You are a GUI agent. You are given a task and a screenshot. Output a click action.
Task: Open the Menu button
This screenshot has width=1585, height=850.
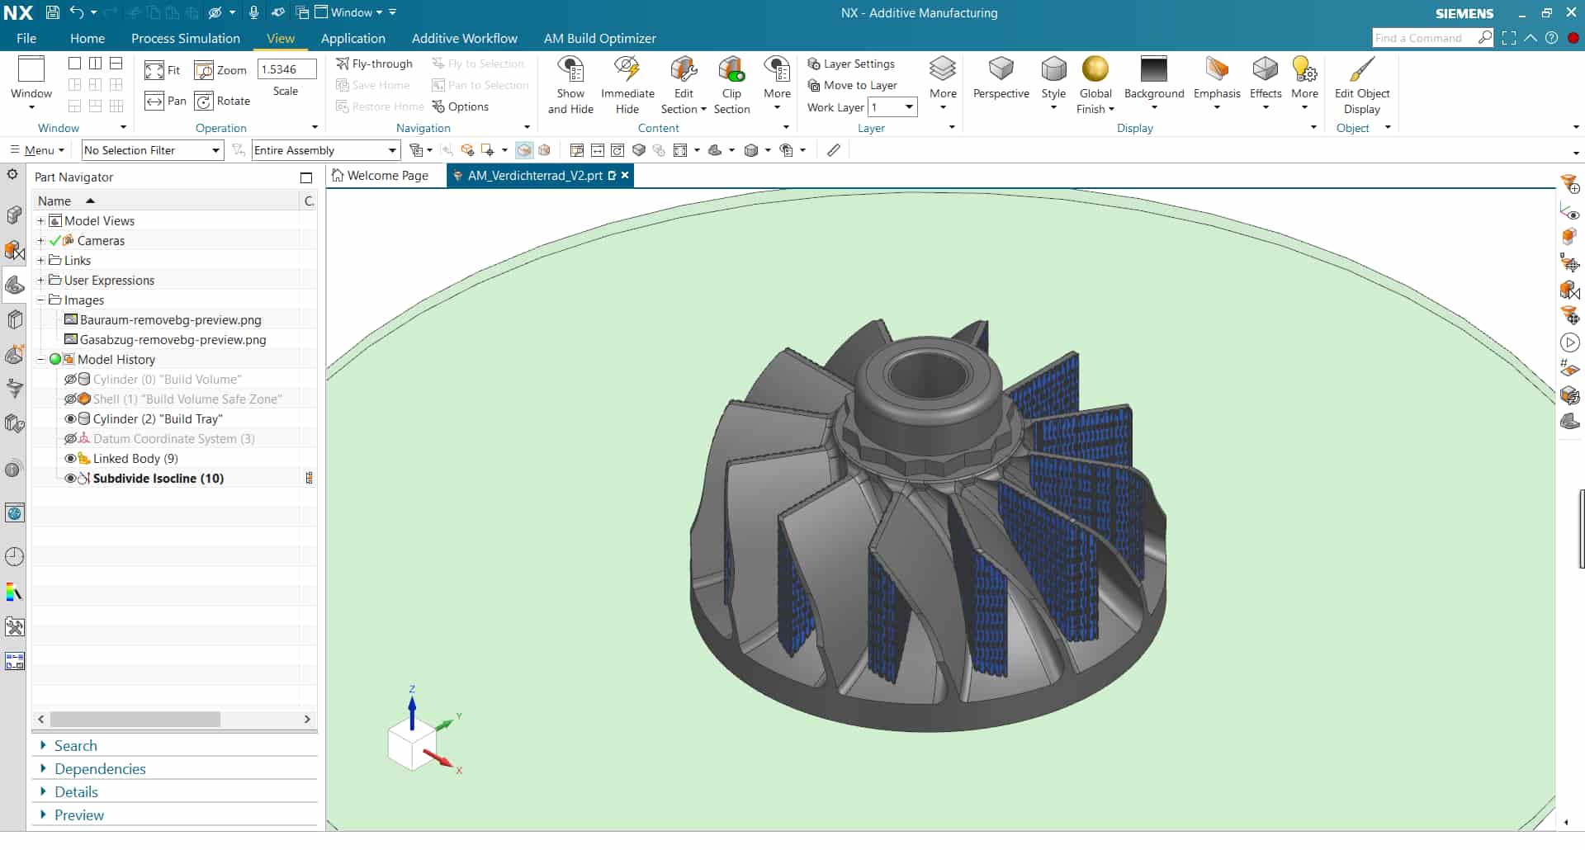[x=38, y=150]
